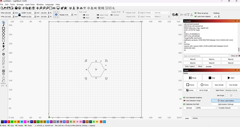Screen dimensions: 240x127
Task: Open the monitor Preview icon
Action: [x=58, y=8]
